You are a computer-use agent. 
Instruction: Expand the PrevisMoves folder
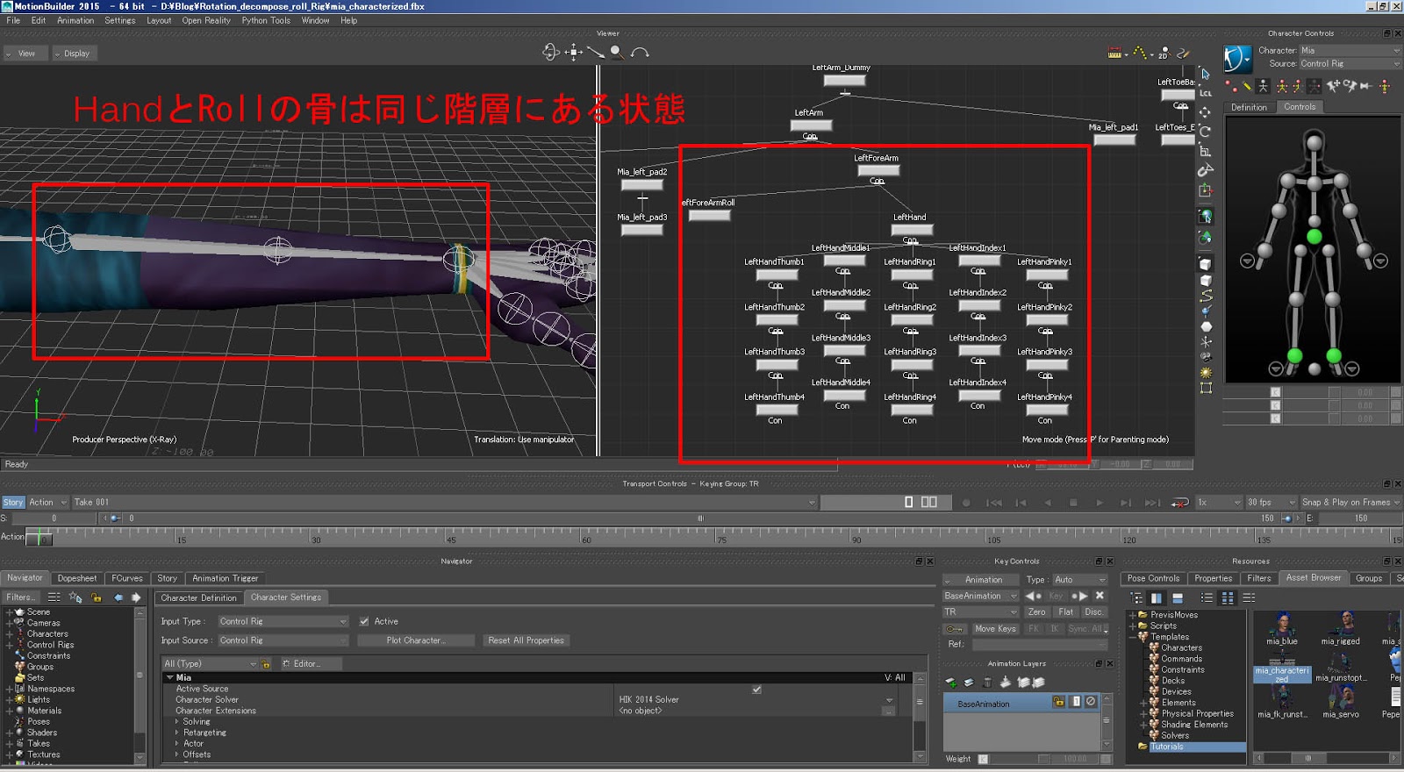pyautogui.click(x=1132, y=615)
